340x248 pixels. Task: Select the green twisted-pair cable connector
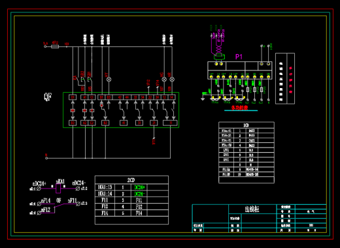(x=219, y=57)
